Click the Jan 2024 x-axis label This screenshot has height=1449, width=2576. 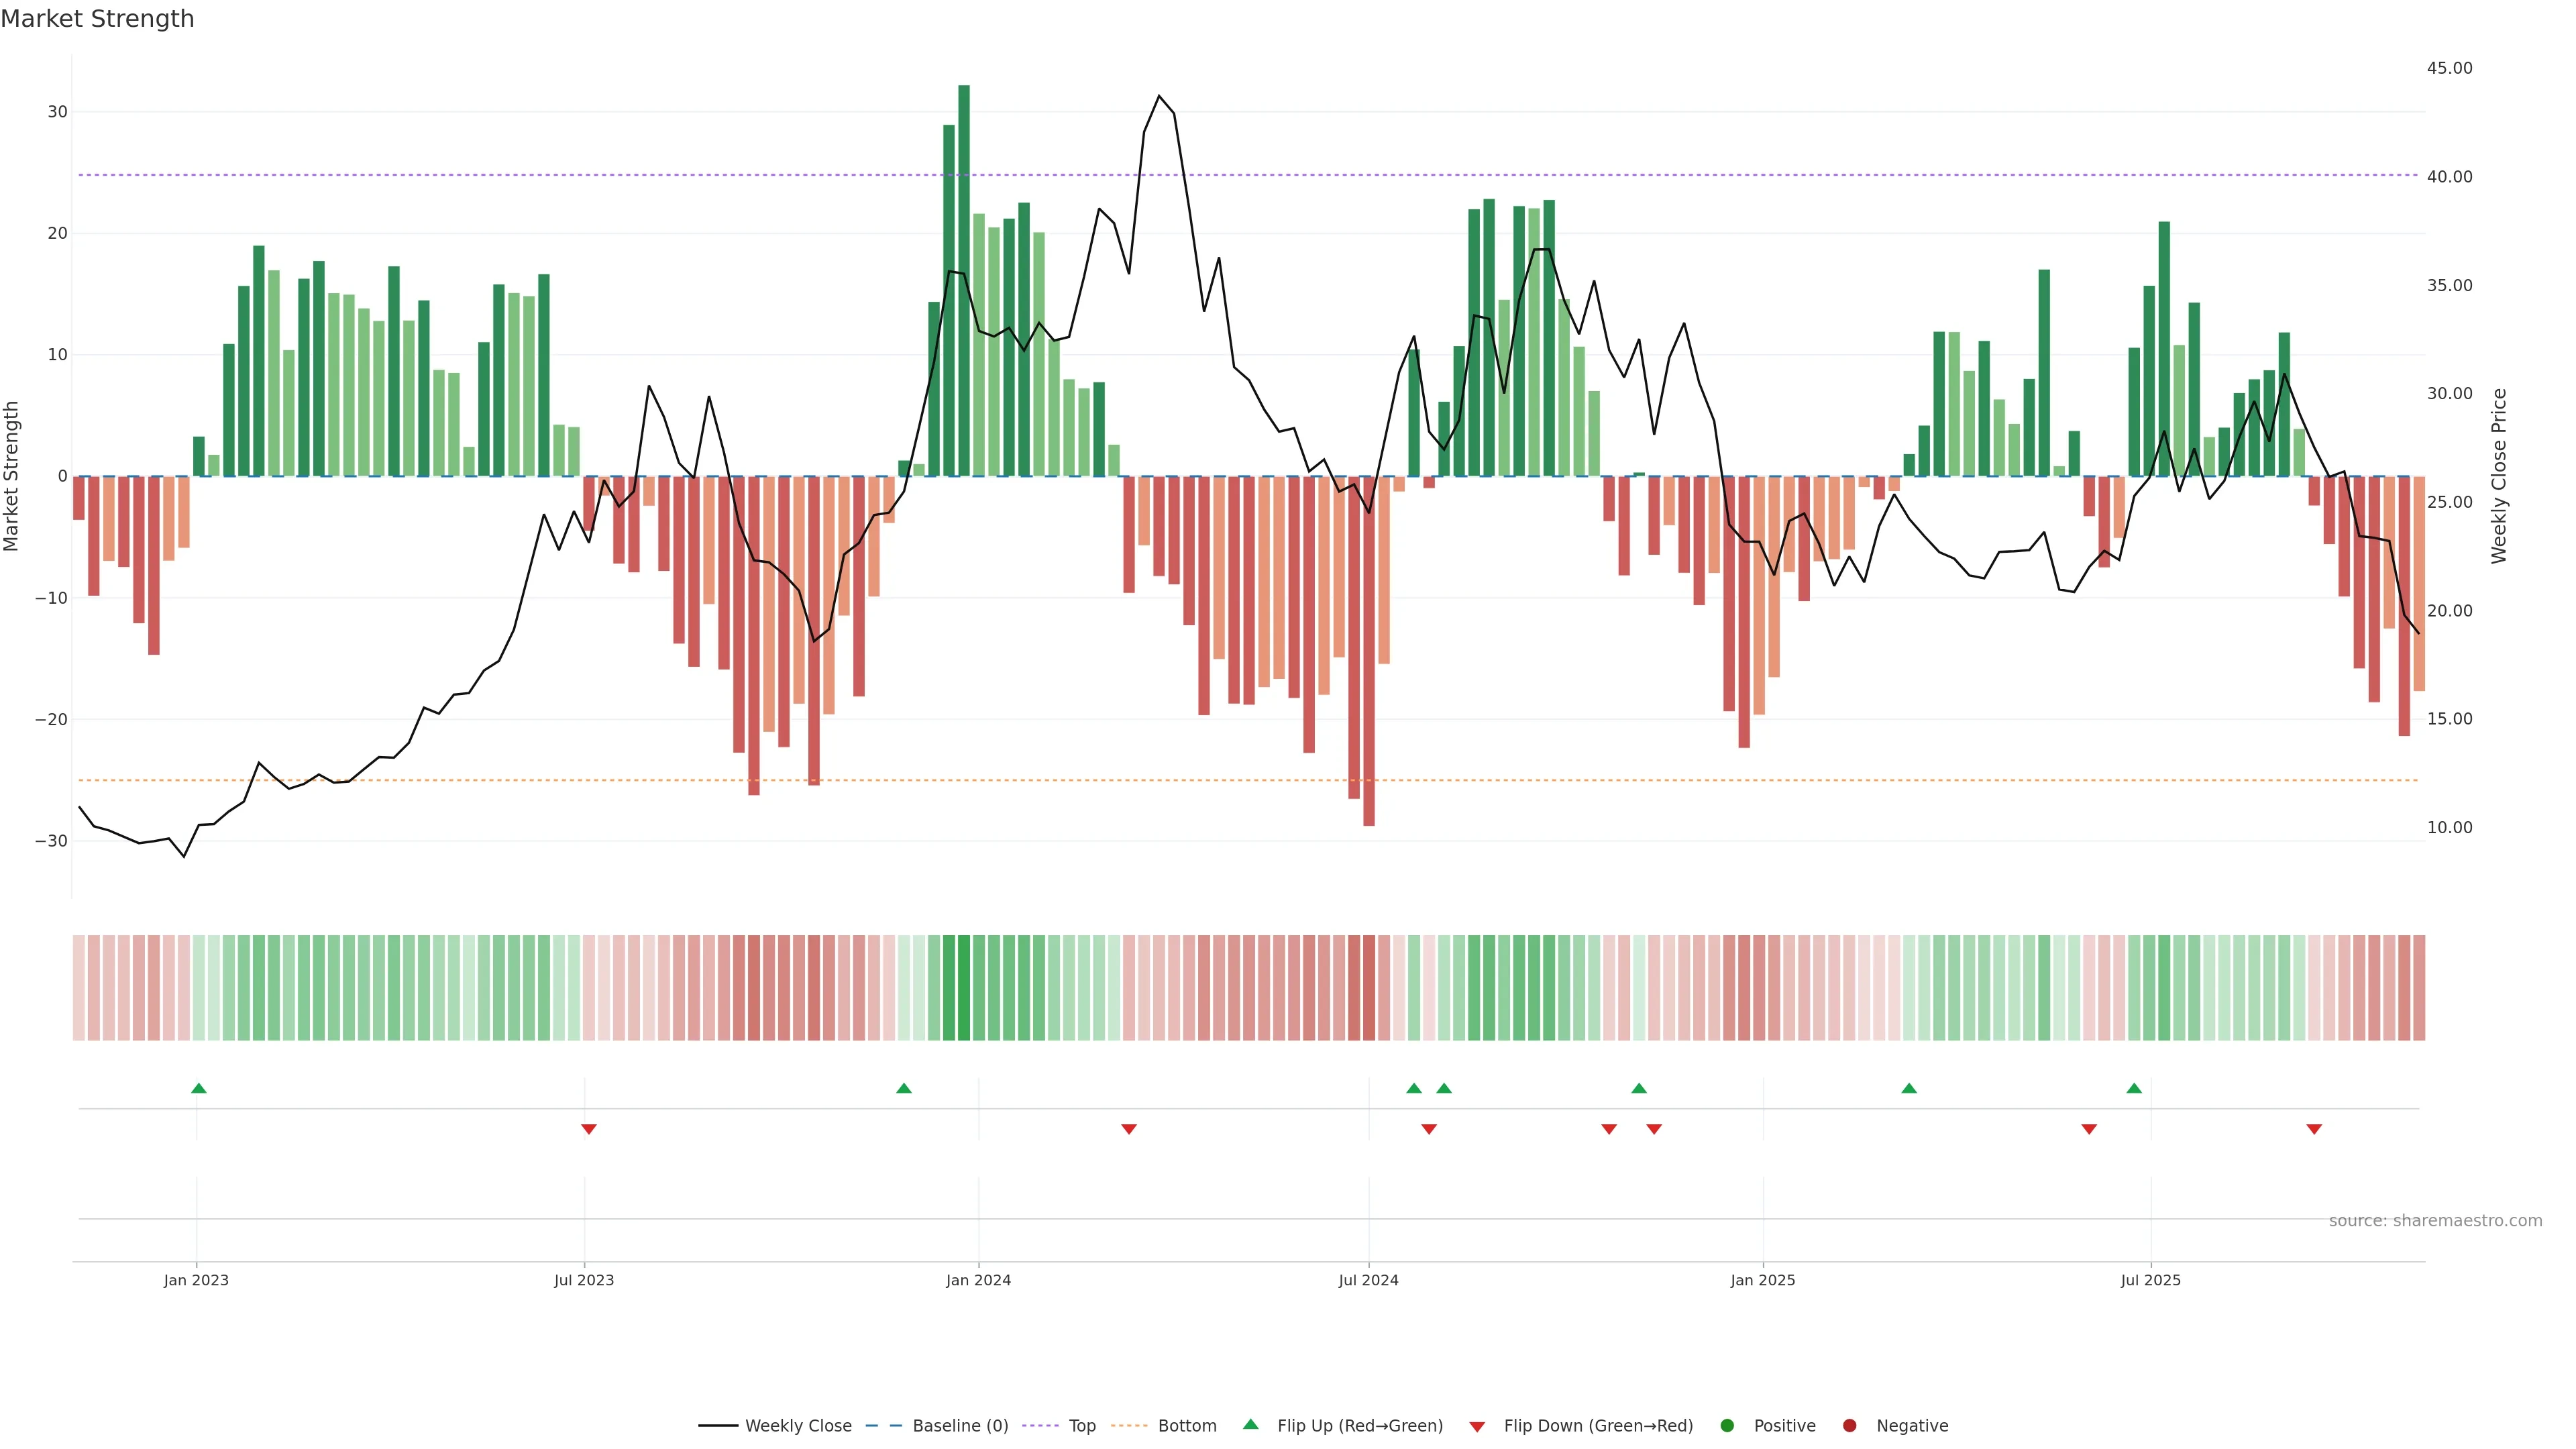click(978, 1280)
